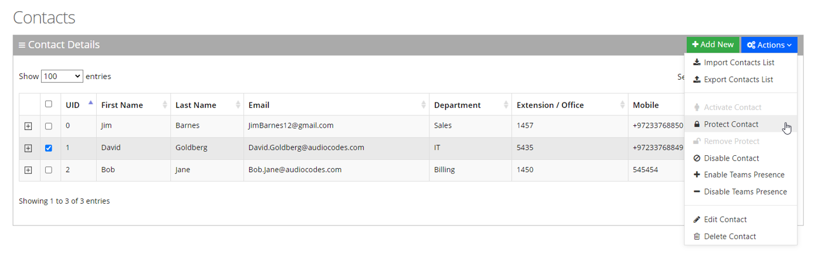The image size is (820, 253).
Task: Expand Bob Jane row details
Action: (x=28, y=170)
